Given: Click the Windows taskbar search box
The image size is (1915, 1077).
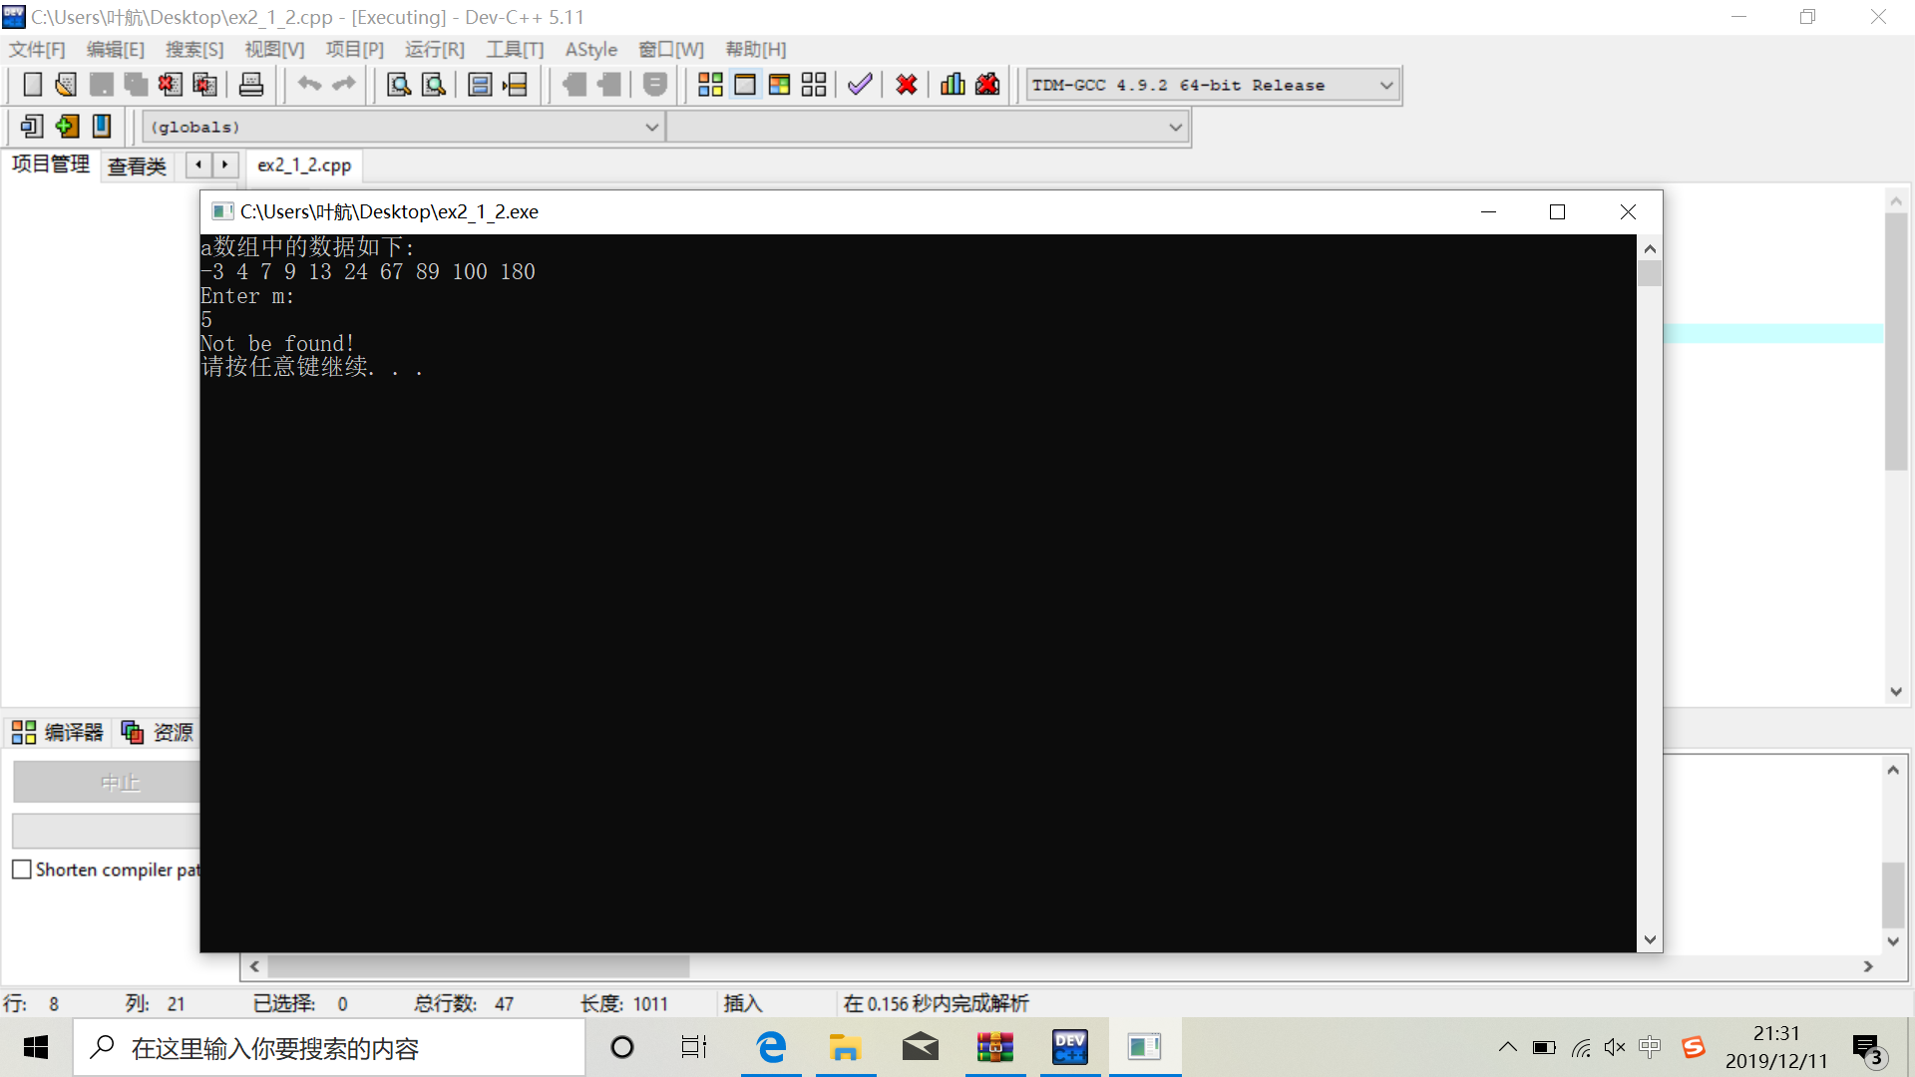Looking at the screenshot, I should coord(329,1048).
